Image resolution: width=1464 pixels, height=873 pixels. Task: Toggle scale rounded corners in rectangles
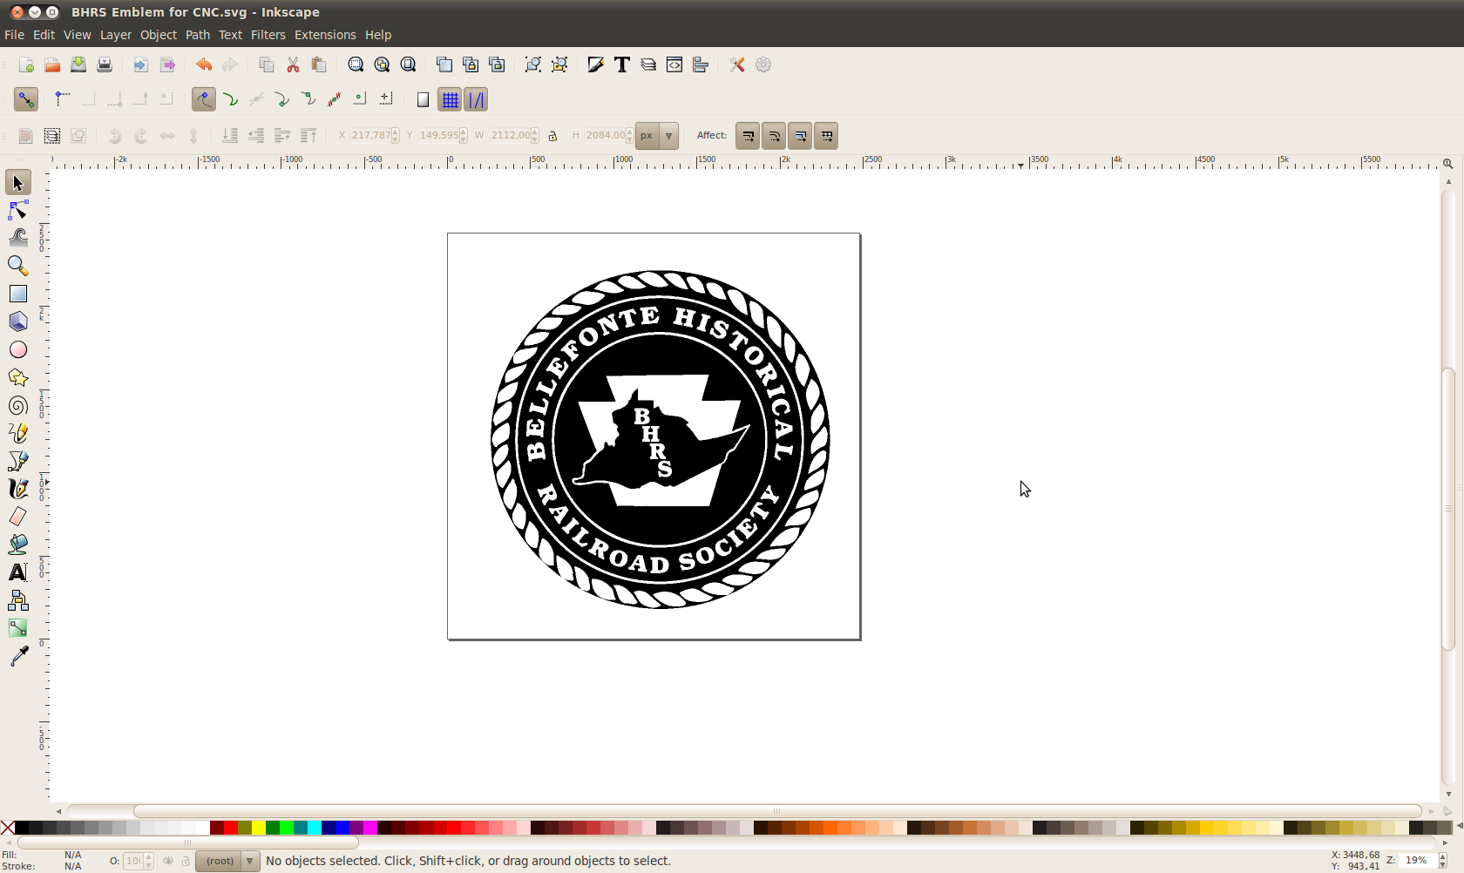(x=774, y=136)
